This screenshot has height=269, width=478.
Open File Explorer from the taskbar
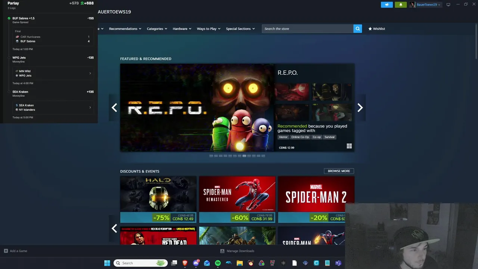coord(240,263)
